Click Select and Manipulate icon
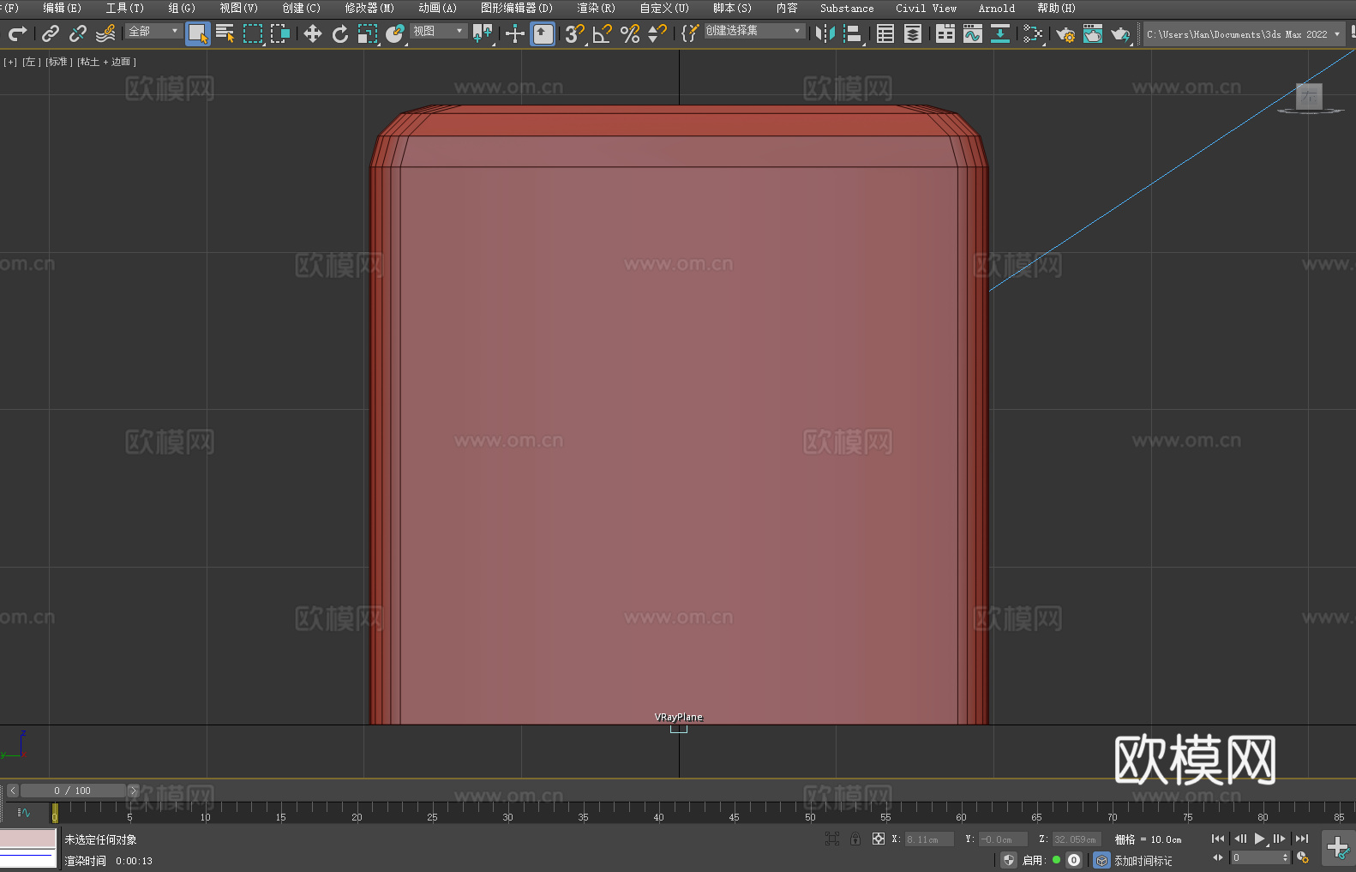The width and height of the screenshot is (1356, 872). click(x=515, y=33)
